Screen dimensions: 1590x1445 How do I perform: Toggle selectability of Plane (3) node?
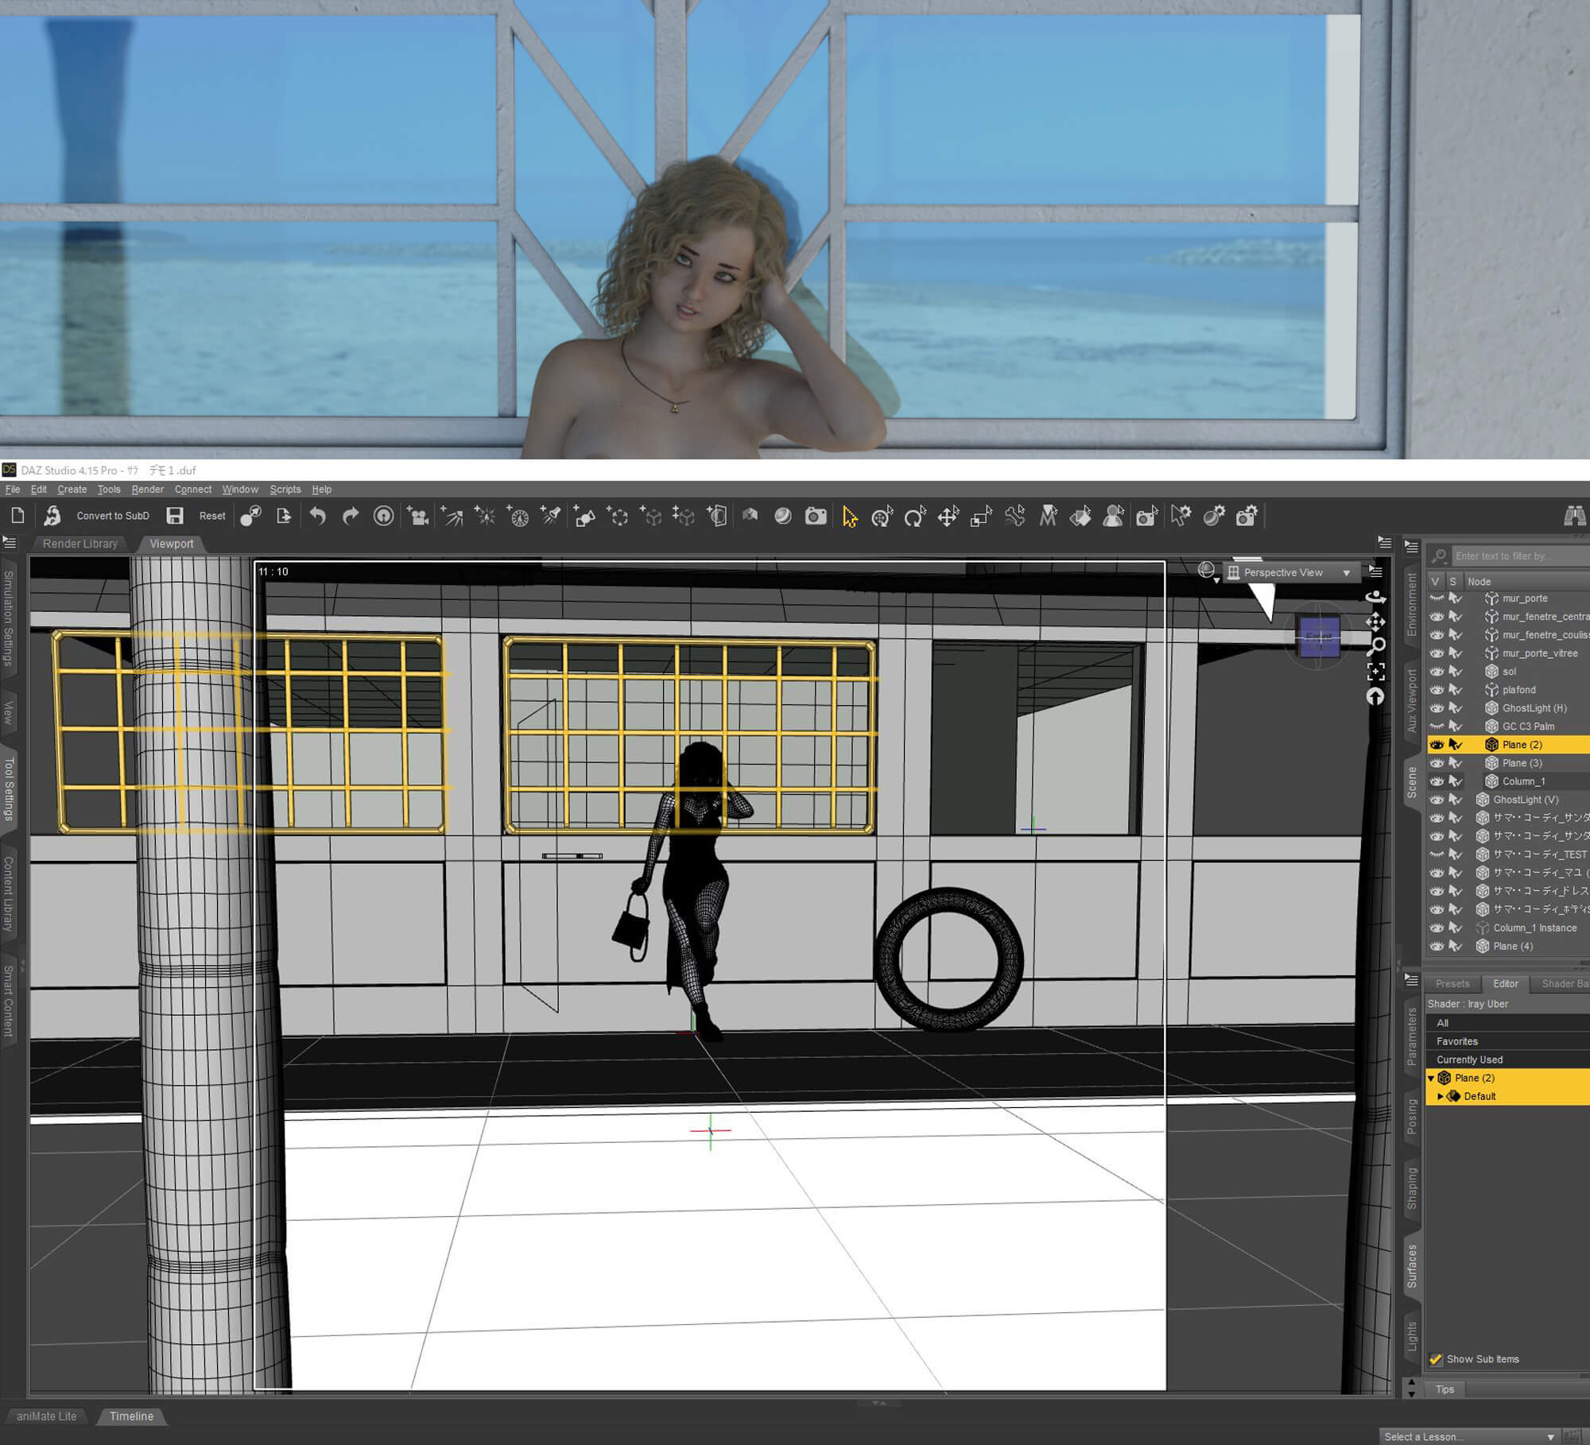pyautogui.click(x=1456, y=763)
